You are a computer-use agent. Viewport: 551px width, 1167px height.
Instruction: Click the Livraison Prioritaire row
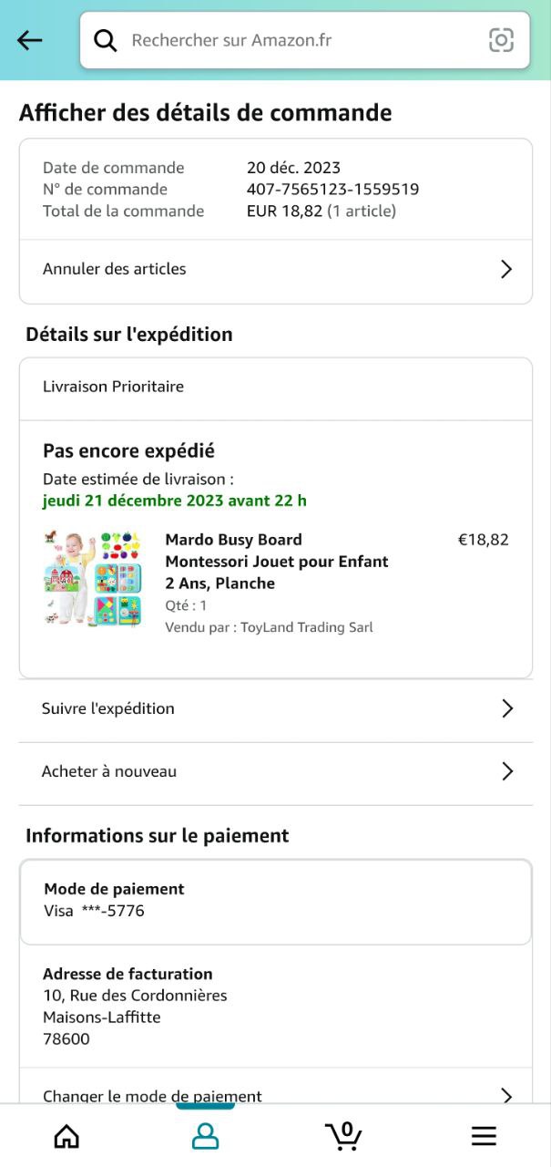pyautogui.click(x=114, y=387)
